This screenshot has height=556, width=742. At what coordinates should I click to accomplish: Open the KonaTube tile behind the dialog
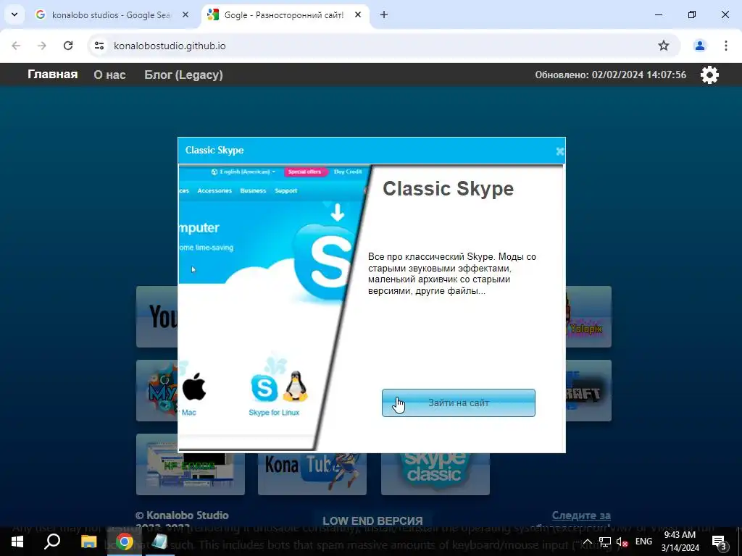click(x=312, y=474)
